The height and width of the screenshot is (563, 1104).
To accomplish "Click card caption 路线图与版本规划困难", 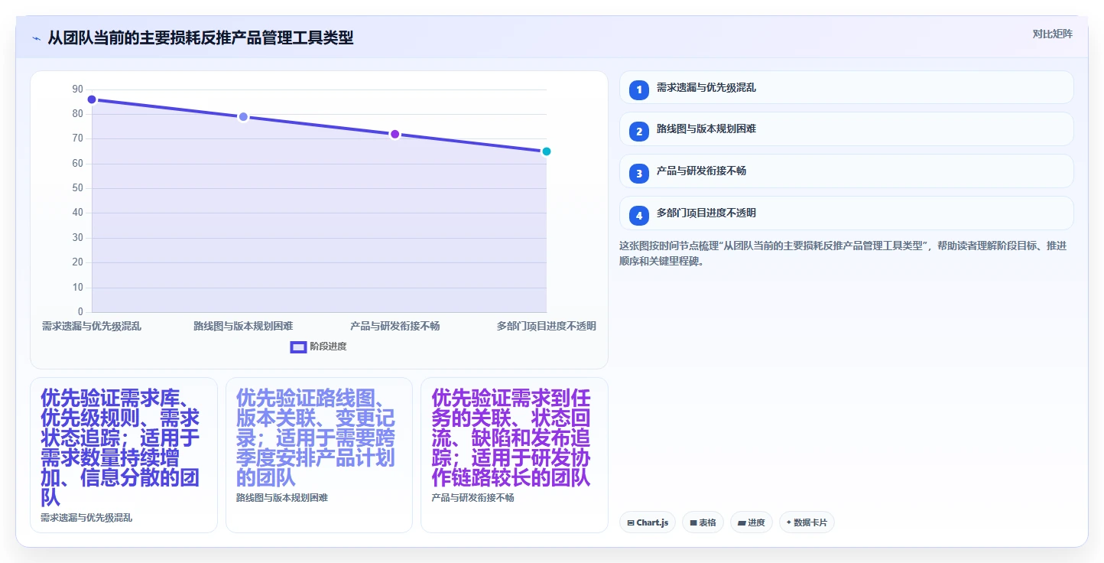I will 282,498.
